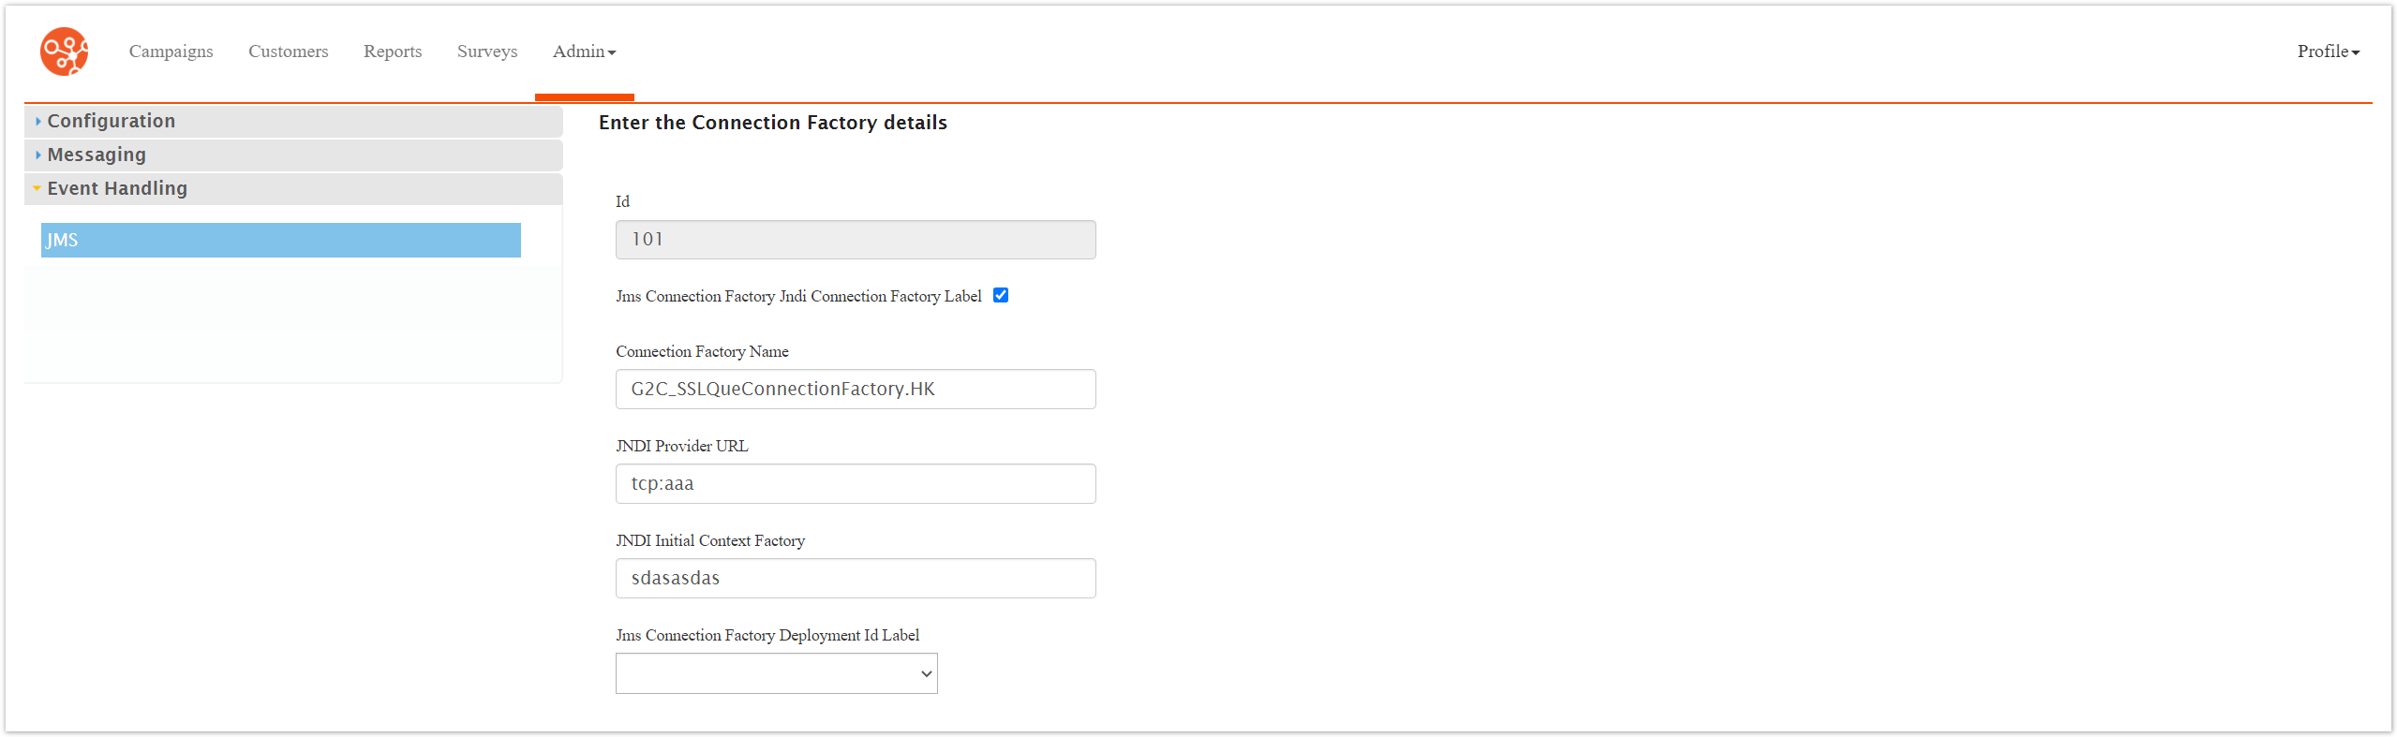Open the Admin dropdown menu

click(584, 52)
